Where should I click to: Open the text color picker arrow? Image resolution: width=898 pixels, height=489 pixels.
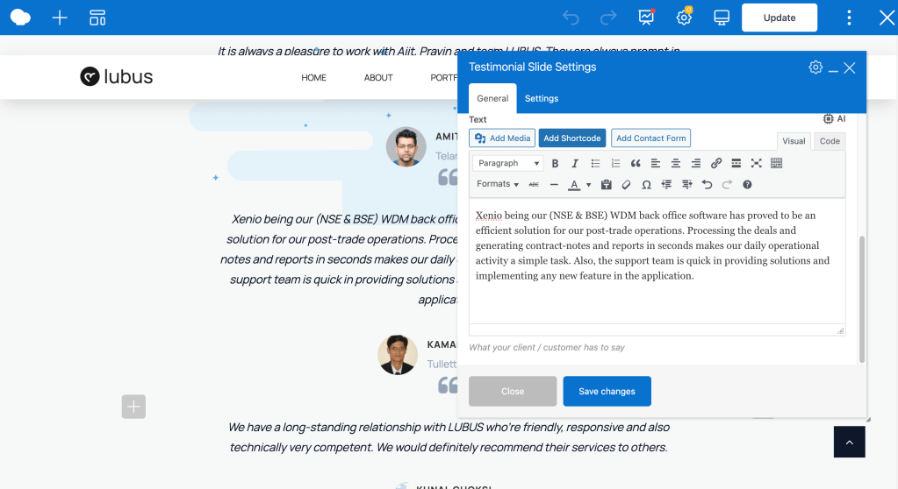pyautogui.click(x=588, y=185)
